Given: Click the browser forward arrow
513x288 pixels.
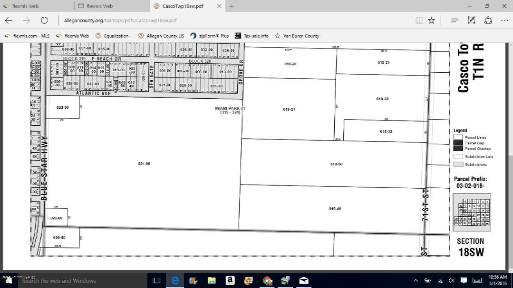Looking at the screenshot, I should [x=26, y=20].
